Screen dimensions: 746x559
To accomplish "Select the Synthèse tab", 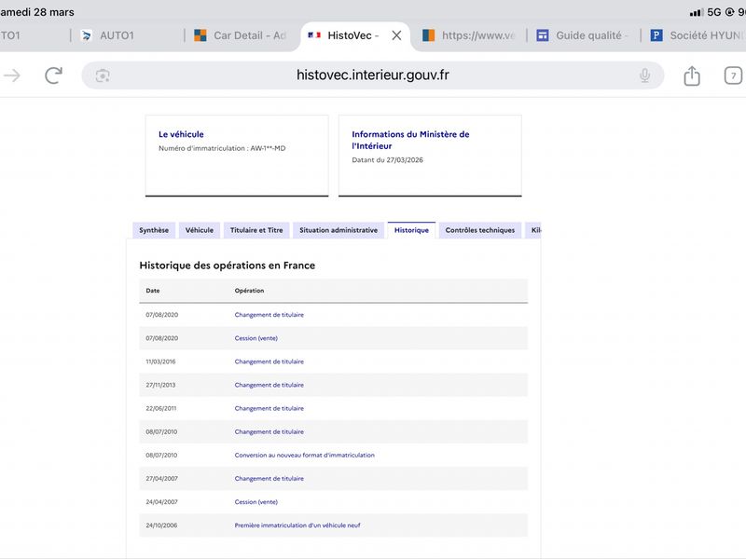I will [x=154, y=230].
